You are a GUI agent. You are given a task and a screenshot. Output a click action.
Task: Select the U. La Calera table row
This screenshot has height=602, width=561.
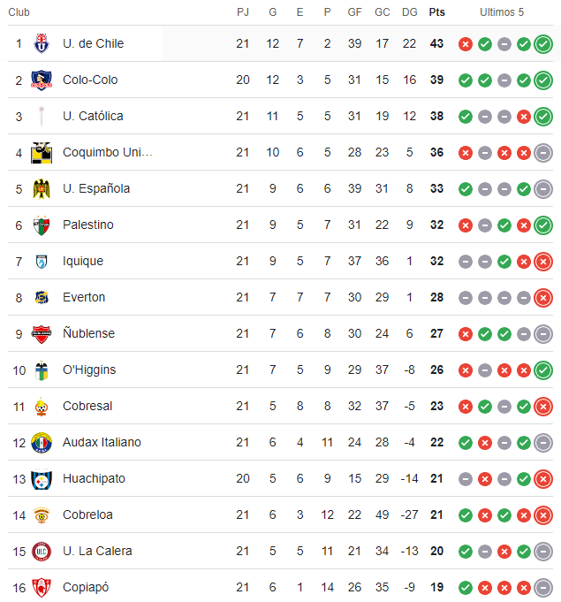click(265, 551)
